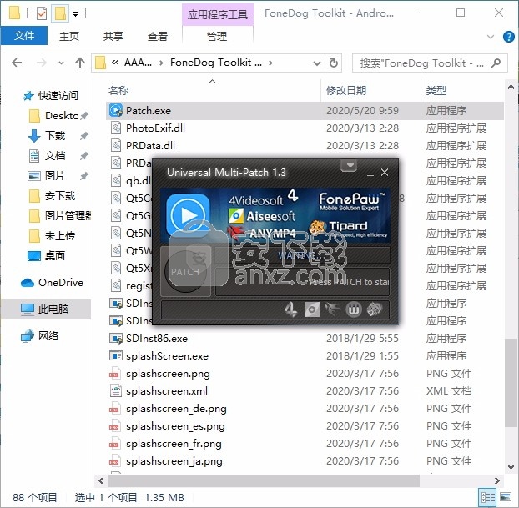
Task: Minimize the Universal Multi-Patch window
Action: tap(370, 173)
